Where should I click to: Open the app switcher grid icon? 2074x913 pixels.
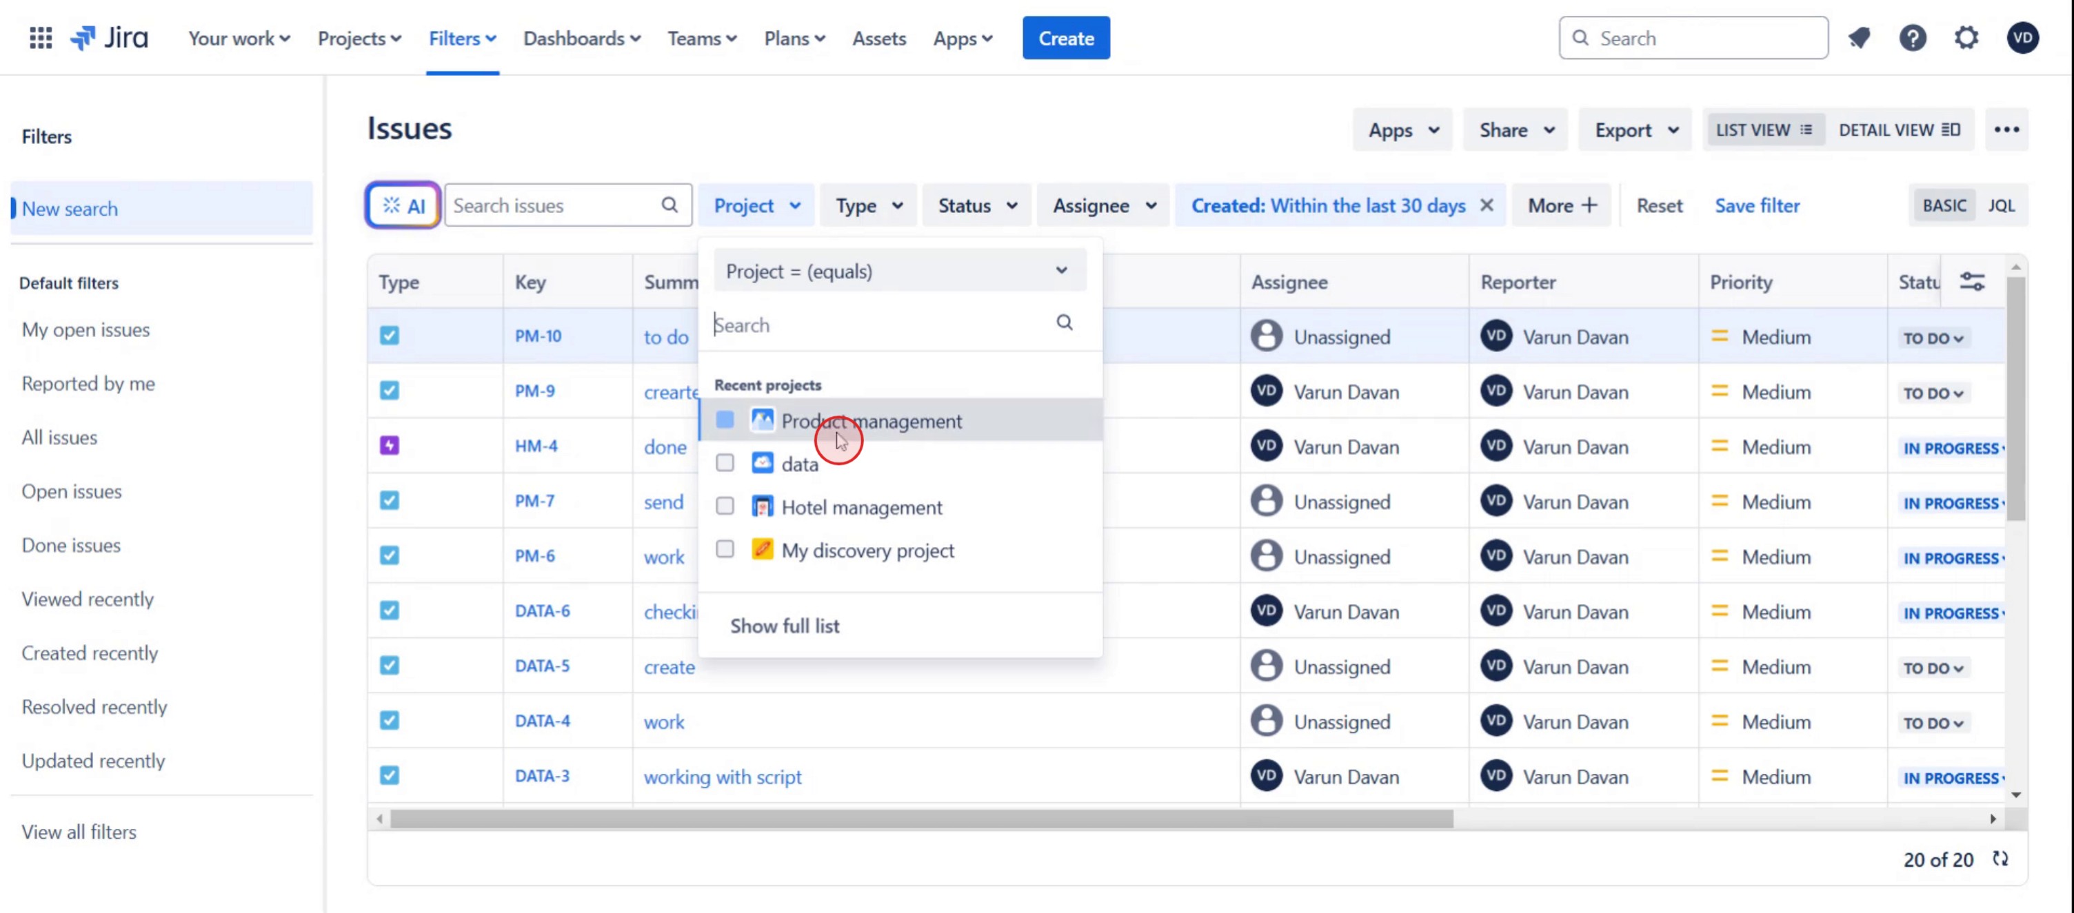[x=40, y=38]
